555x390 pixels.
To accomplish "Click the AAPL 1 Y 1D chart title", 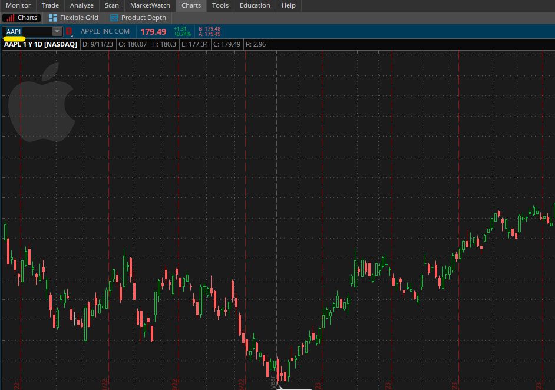I will coord(41,44).
